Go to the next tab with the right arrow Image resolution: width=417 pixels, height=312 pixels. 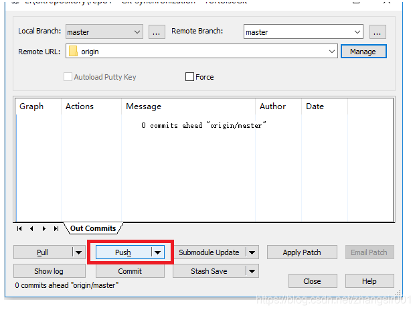click(44, 228)
